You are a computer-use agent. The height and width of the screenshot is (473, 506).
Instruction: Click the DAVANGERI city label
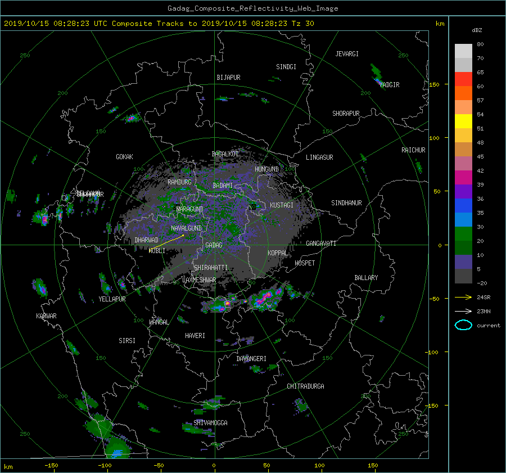click(251, 359)
